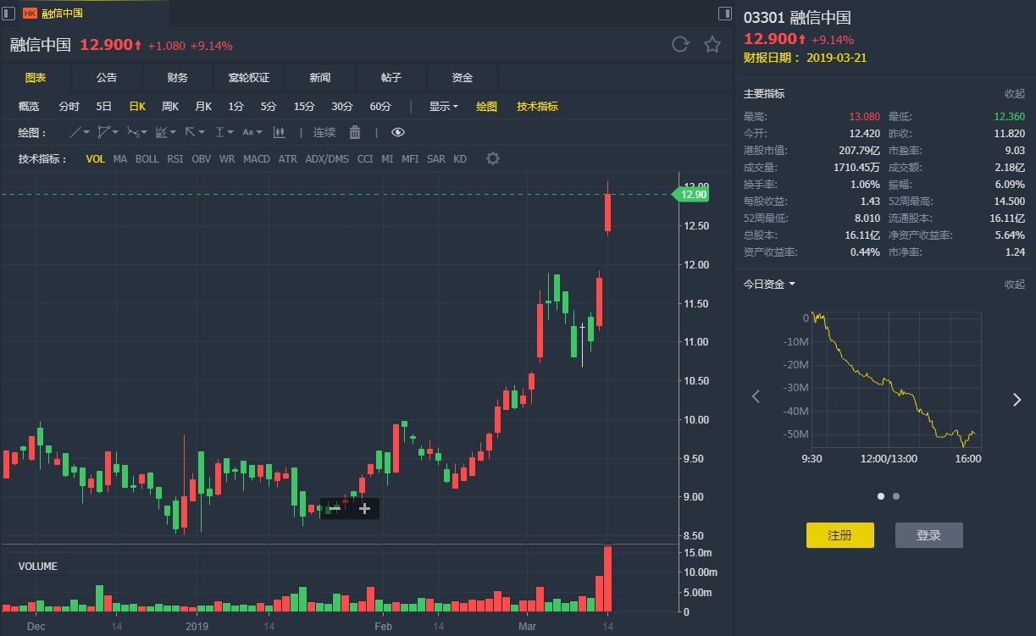The image size is (1036, 636).
Task: Click the refresh icon beside the stock price
Action: [680, 45]
